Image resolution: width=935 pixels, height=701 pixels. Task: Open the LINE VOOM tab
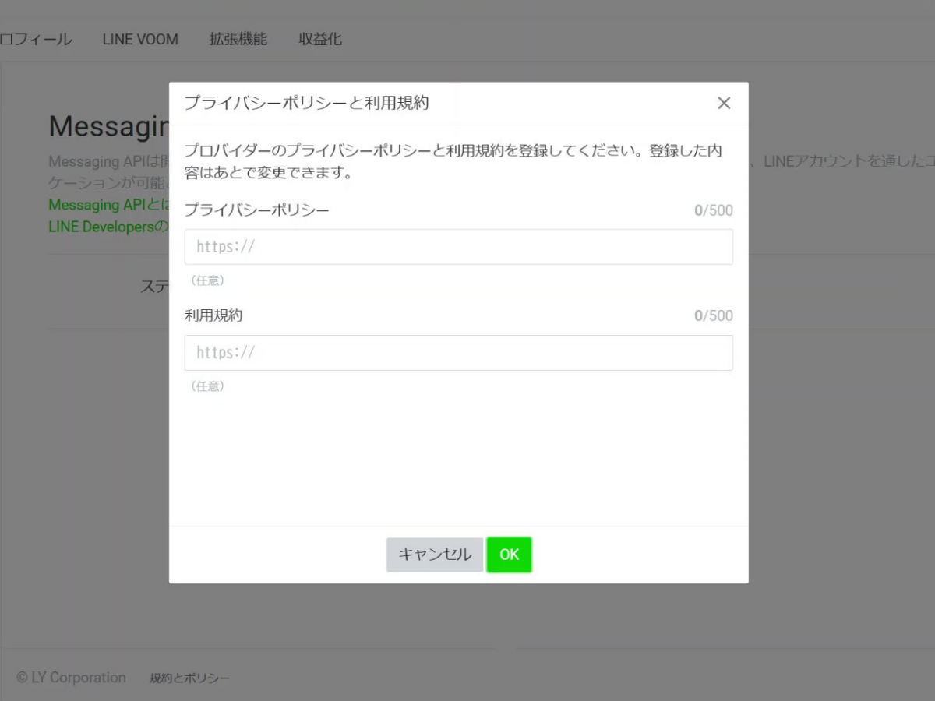tap(140, 39)
